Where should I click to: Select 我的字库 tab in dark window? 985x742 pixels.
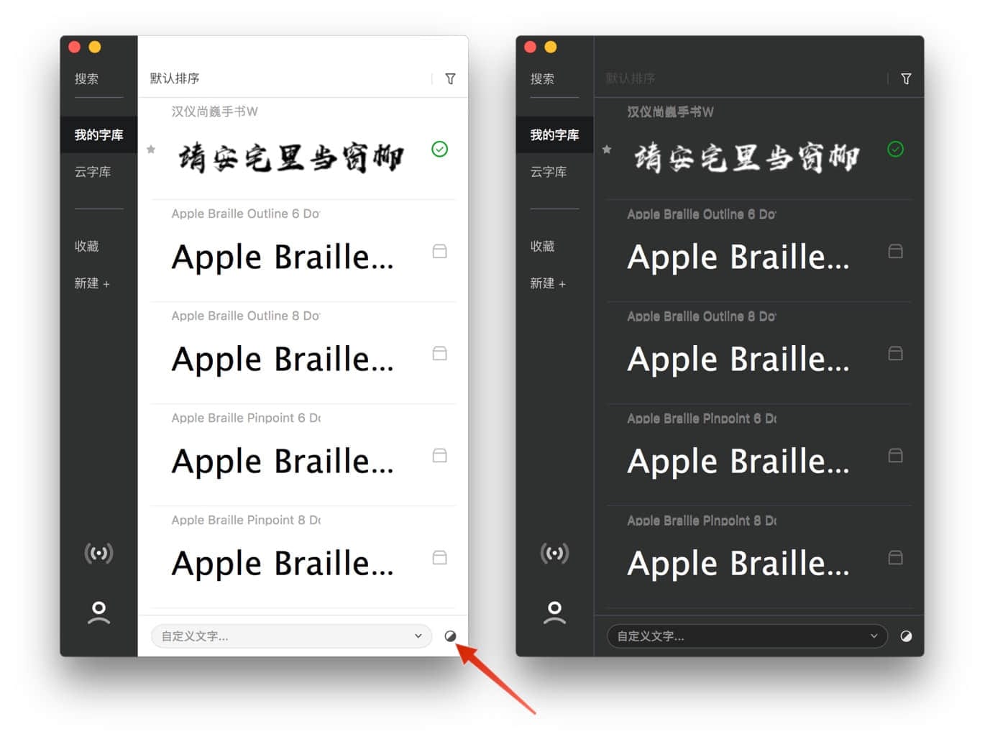pos(554,135)
